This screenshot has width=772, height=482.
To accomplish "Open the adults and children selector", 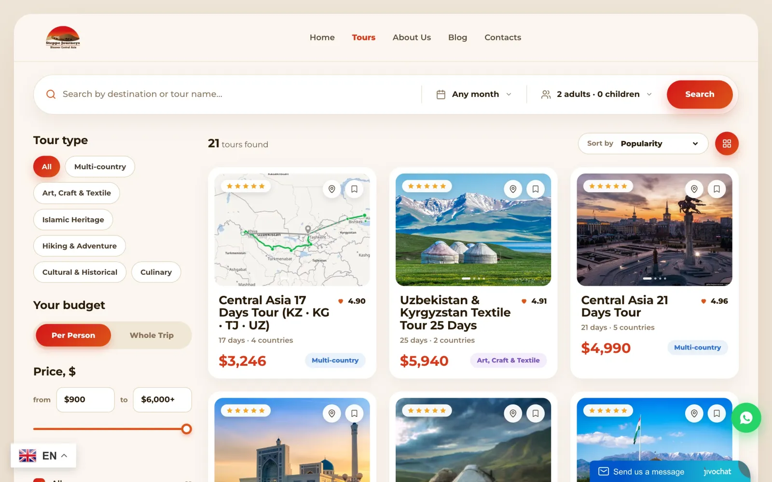I will [597, 94].
